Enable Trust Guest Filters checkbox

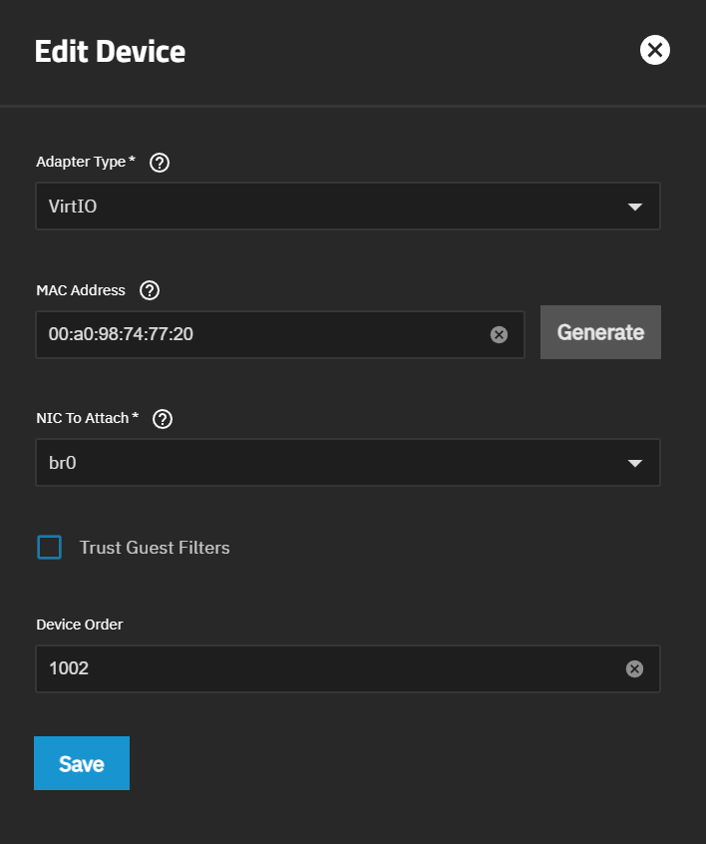(50, 548)
